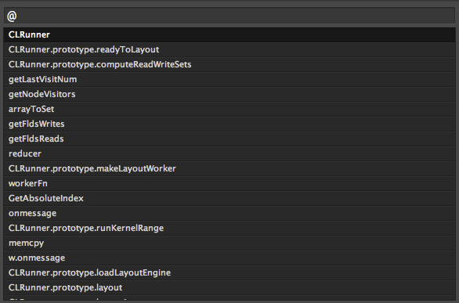Choose CLRunner.prototype.layout symbol
459x303 pixels.
click(x=229, y=288)
